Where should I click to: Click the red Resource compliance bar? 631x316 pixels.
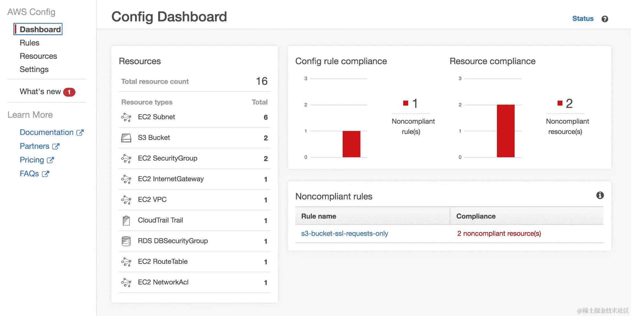(x=506, y=131)
